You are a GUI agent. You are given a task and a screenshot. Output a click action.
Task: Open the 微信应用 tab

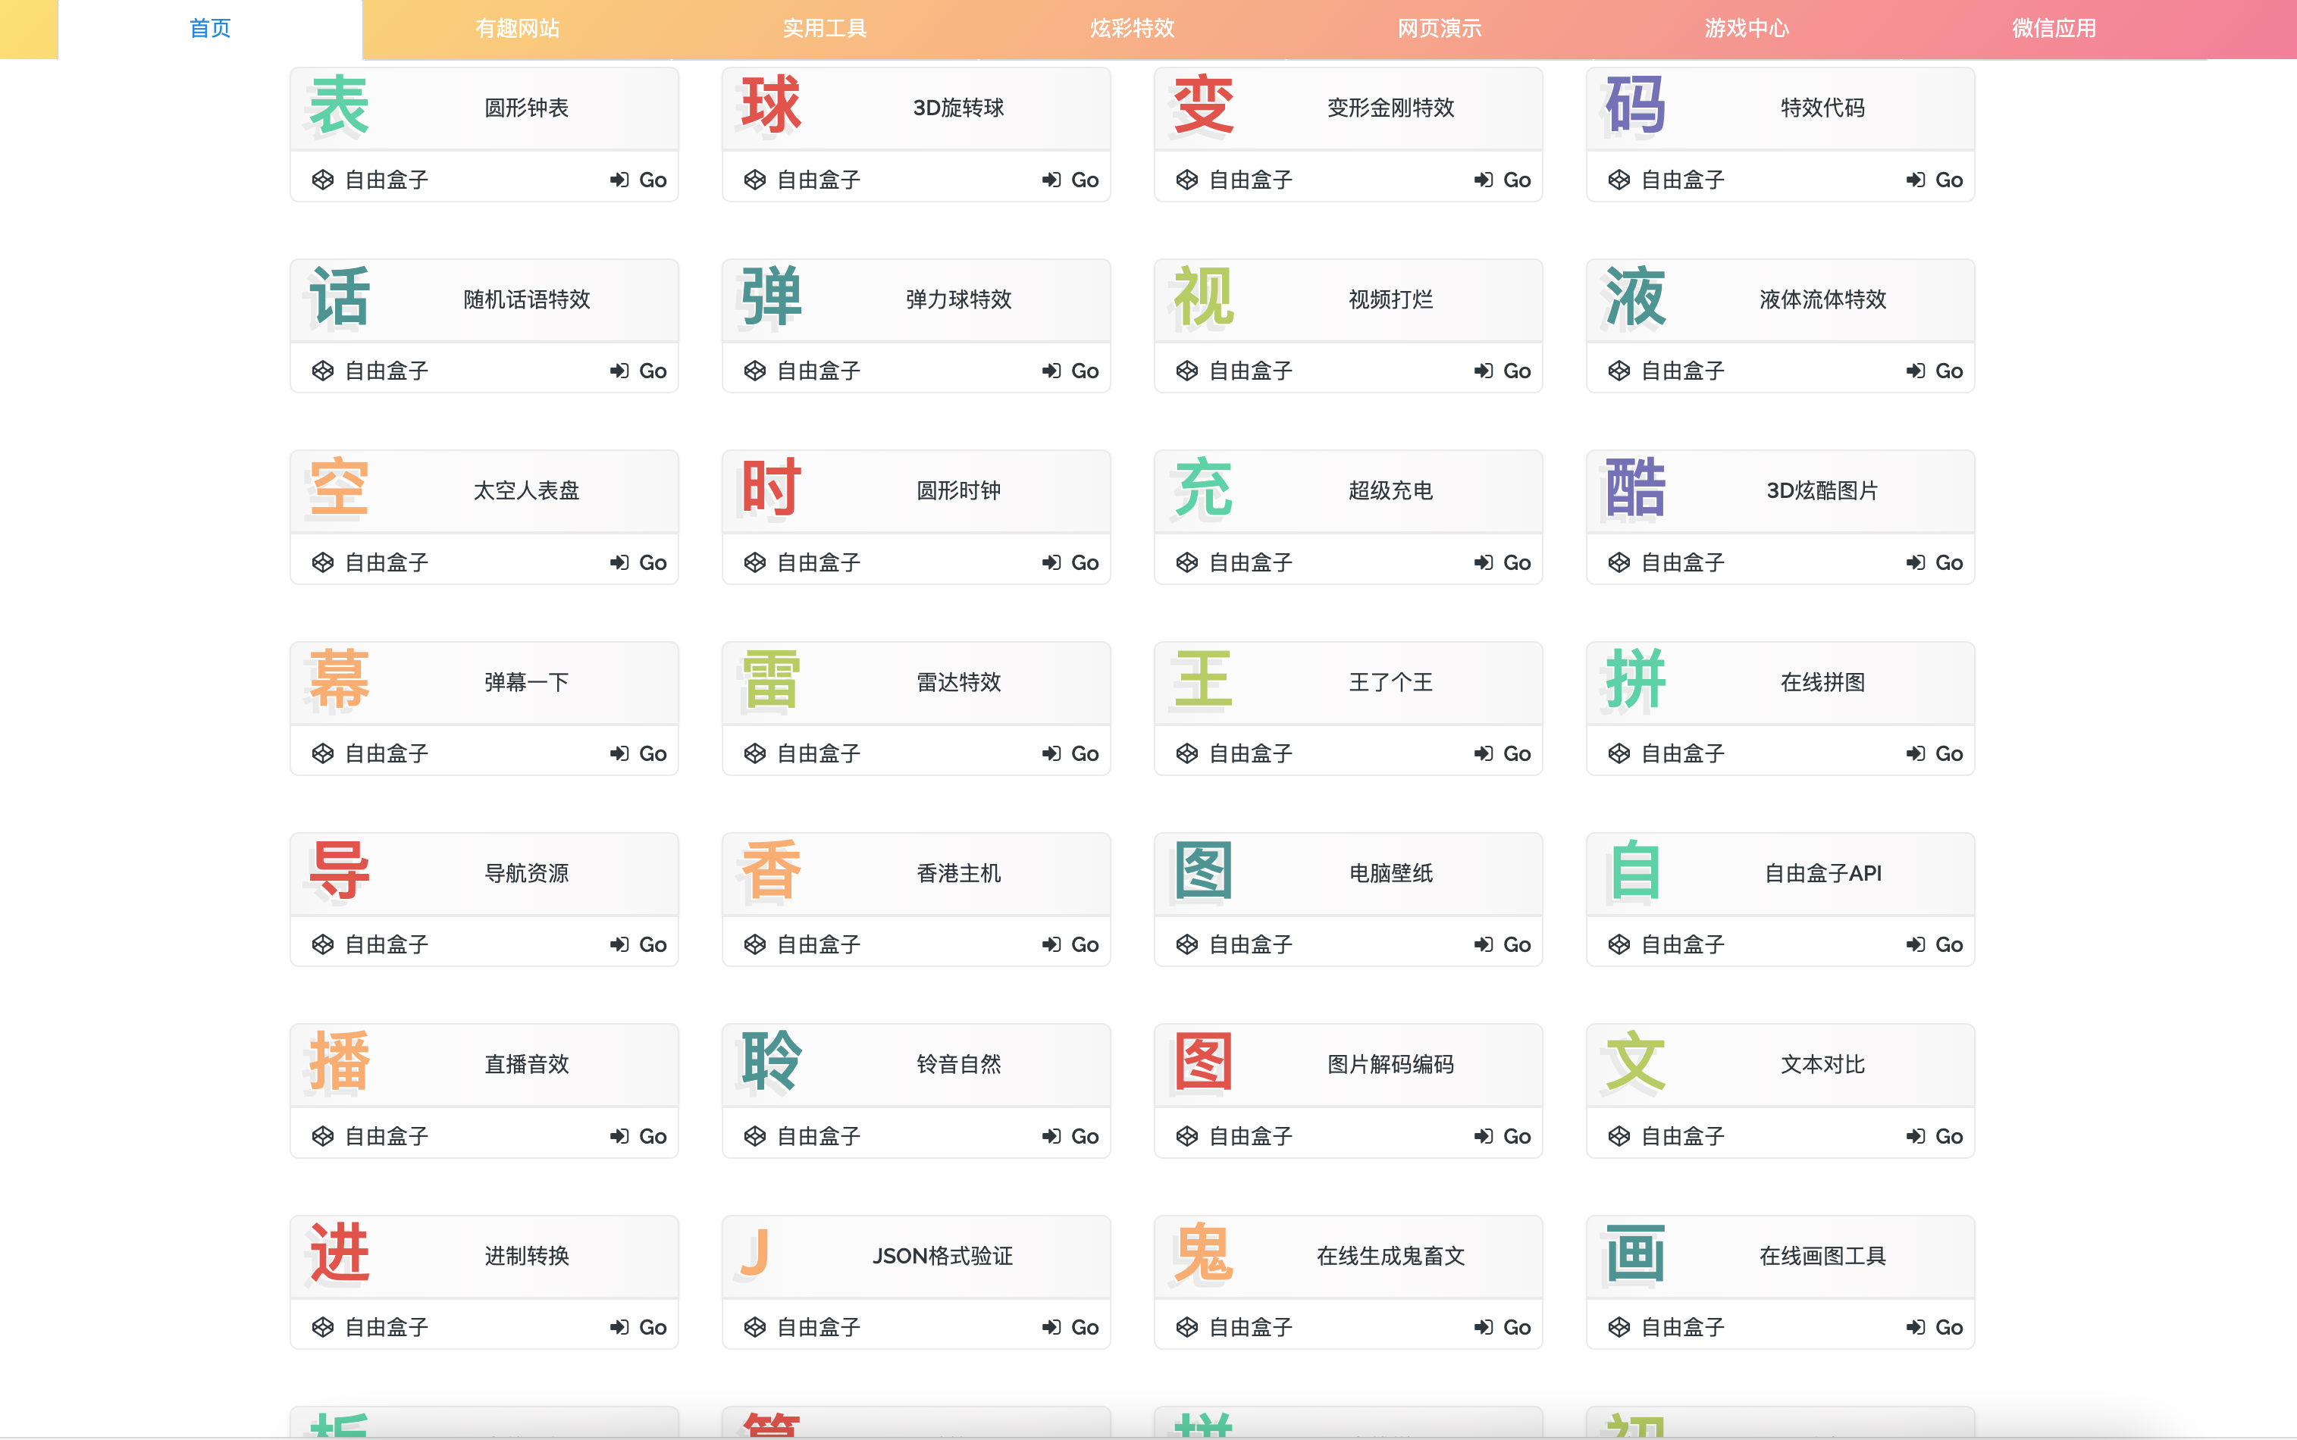(2054, 29)
